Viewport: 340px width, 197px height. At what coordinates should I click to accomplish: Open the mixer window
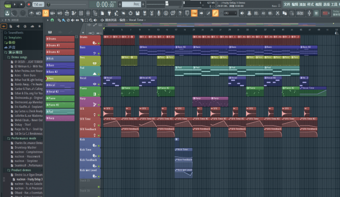[x=88, y=13]
